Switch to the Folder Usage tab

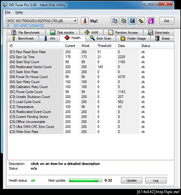click(133, 38)
